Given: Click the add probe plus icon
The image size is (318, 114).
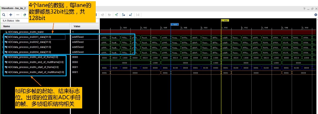Looking at the screenshot, I should click(x=11, y=15).
